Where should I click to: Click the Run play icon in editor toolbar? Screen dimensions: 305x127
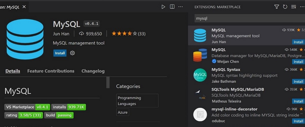coord(163,7)
